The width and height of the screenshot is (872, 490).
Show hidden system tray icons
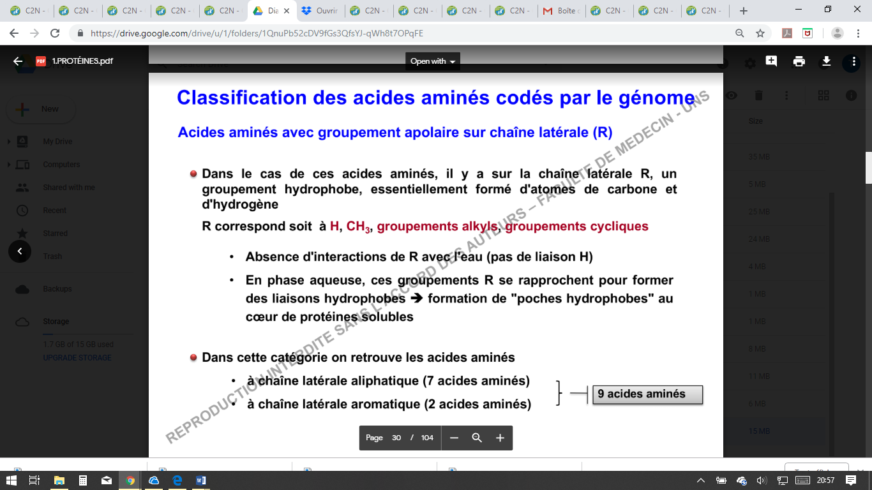(700, 480)
